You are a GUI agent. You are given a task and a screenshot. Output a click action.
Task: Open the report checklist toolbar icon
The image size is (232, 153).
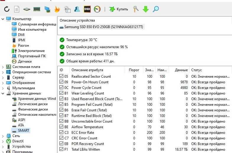(67, 9)
